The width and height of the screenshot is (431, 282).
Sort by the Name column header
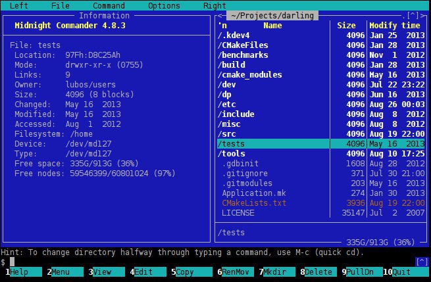click(x=272, y=26)
